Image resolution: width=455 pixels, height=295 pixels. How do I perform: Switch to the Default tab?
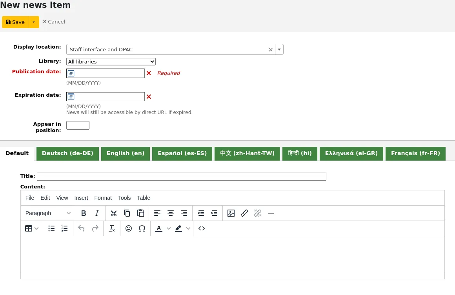coord(17,153)
